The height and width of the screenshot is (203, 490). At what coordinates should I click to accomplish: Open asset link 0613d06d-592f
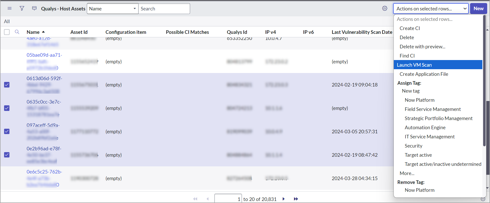44,85
